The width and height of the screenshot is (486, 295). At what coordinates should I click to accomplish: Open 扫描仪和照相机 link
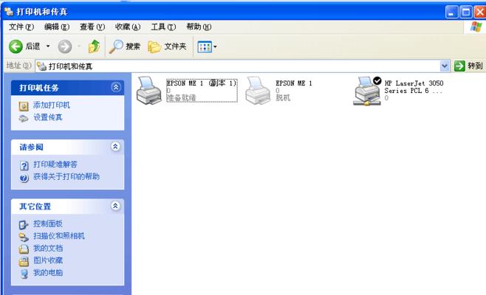click(59, 236)
